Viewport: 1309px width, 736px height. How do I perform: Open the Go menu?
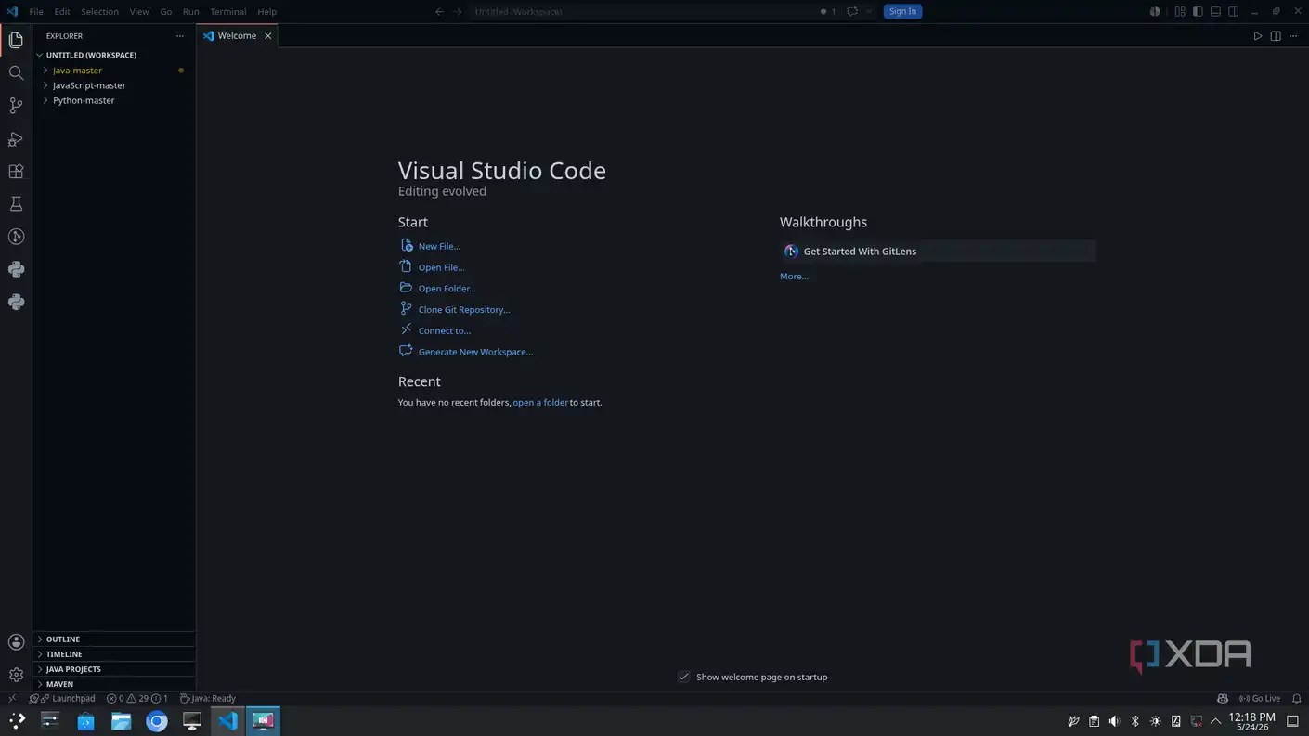click(166, 11)
